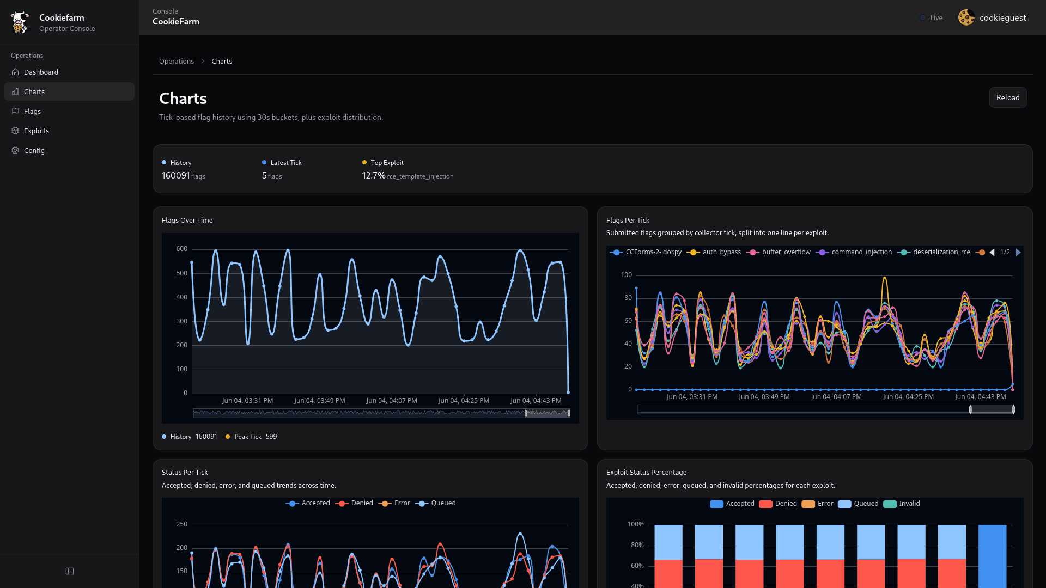Click the Flags Over Time chart title

point(187,220)
